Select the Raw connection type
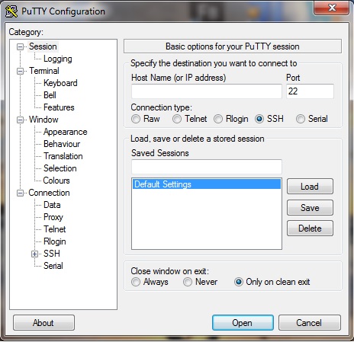Viewport: 354px width, 342px height. 136,119
